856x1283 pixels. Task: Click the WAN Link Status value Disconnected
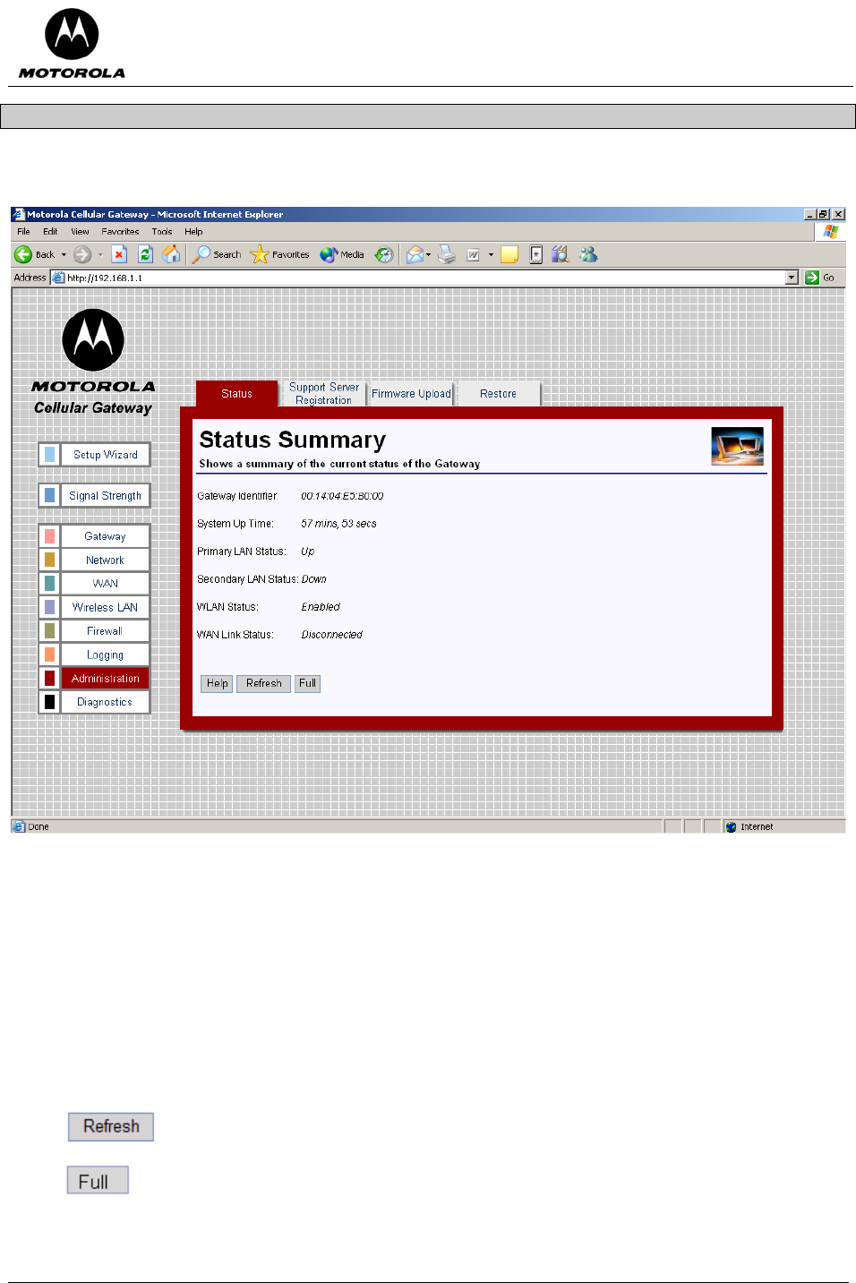(x=331, y=635)
